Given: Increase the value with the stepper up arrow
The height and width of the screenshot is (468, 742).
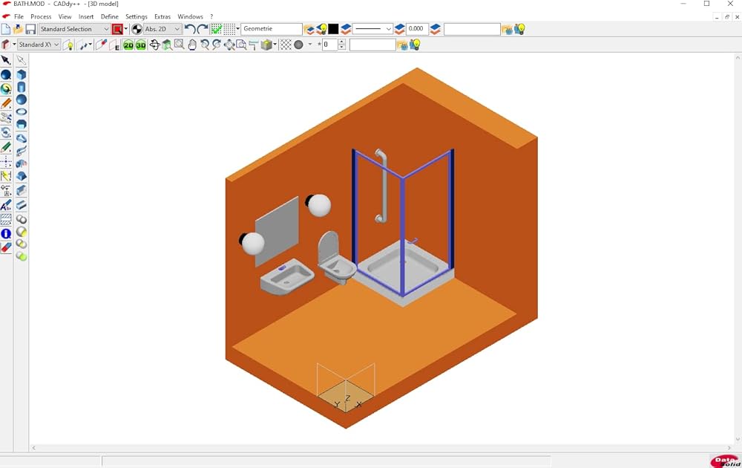Looking at the screenshot, I should [x=341, y=42].
